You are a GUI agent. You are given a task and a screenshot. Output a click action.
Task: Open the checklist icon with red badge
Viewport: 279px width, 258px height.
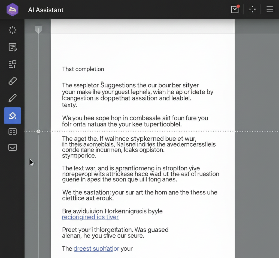click(235, 9)
